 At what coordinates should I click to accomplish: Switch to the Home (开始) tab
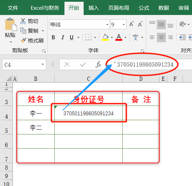pos(74,8)
